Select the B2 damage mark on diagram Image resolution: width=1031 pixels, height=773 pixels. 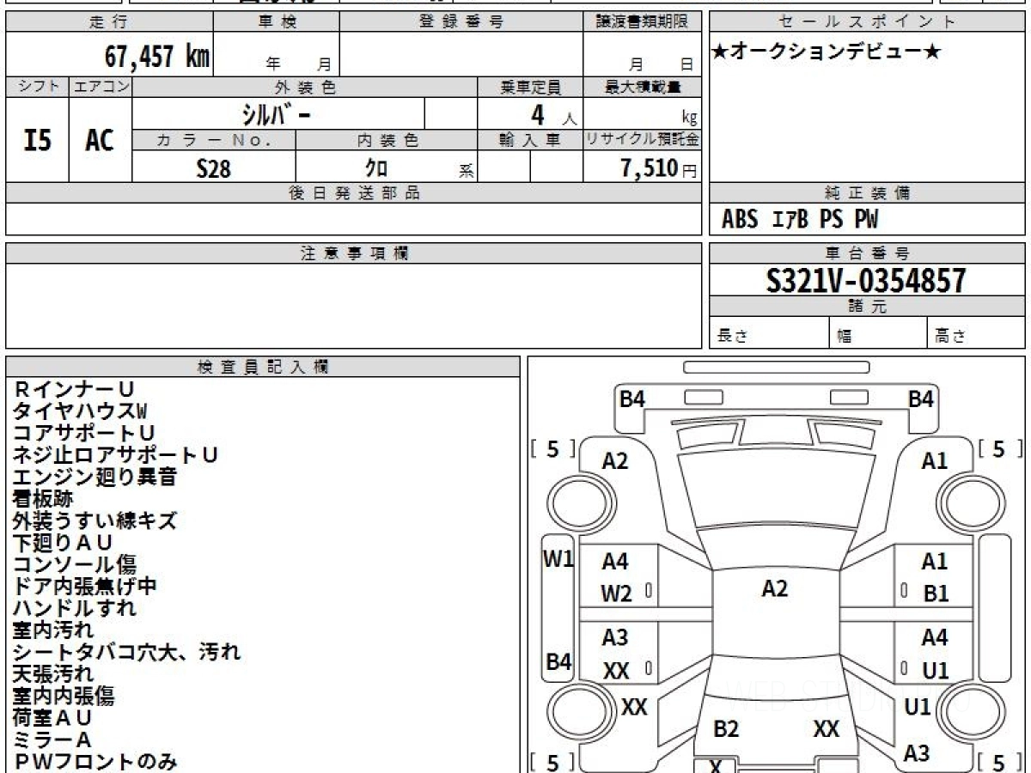pos(727,729)
